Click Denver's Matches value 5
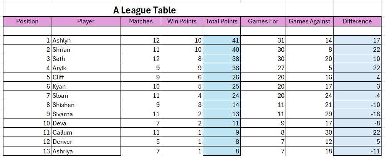The image size is (385, 158). point(141,142)
